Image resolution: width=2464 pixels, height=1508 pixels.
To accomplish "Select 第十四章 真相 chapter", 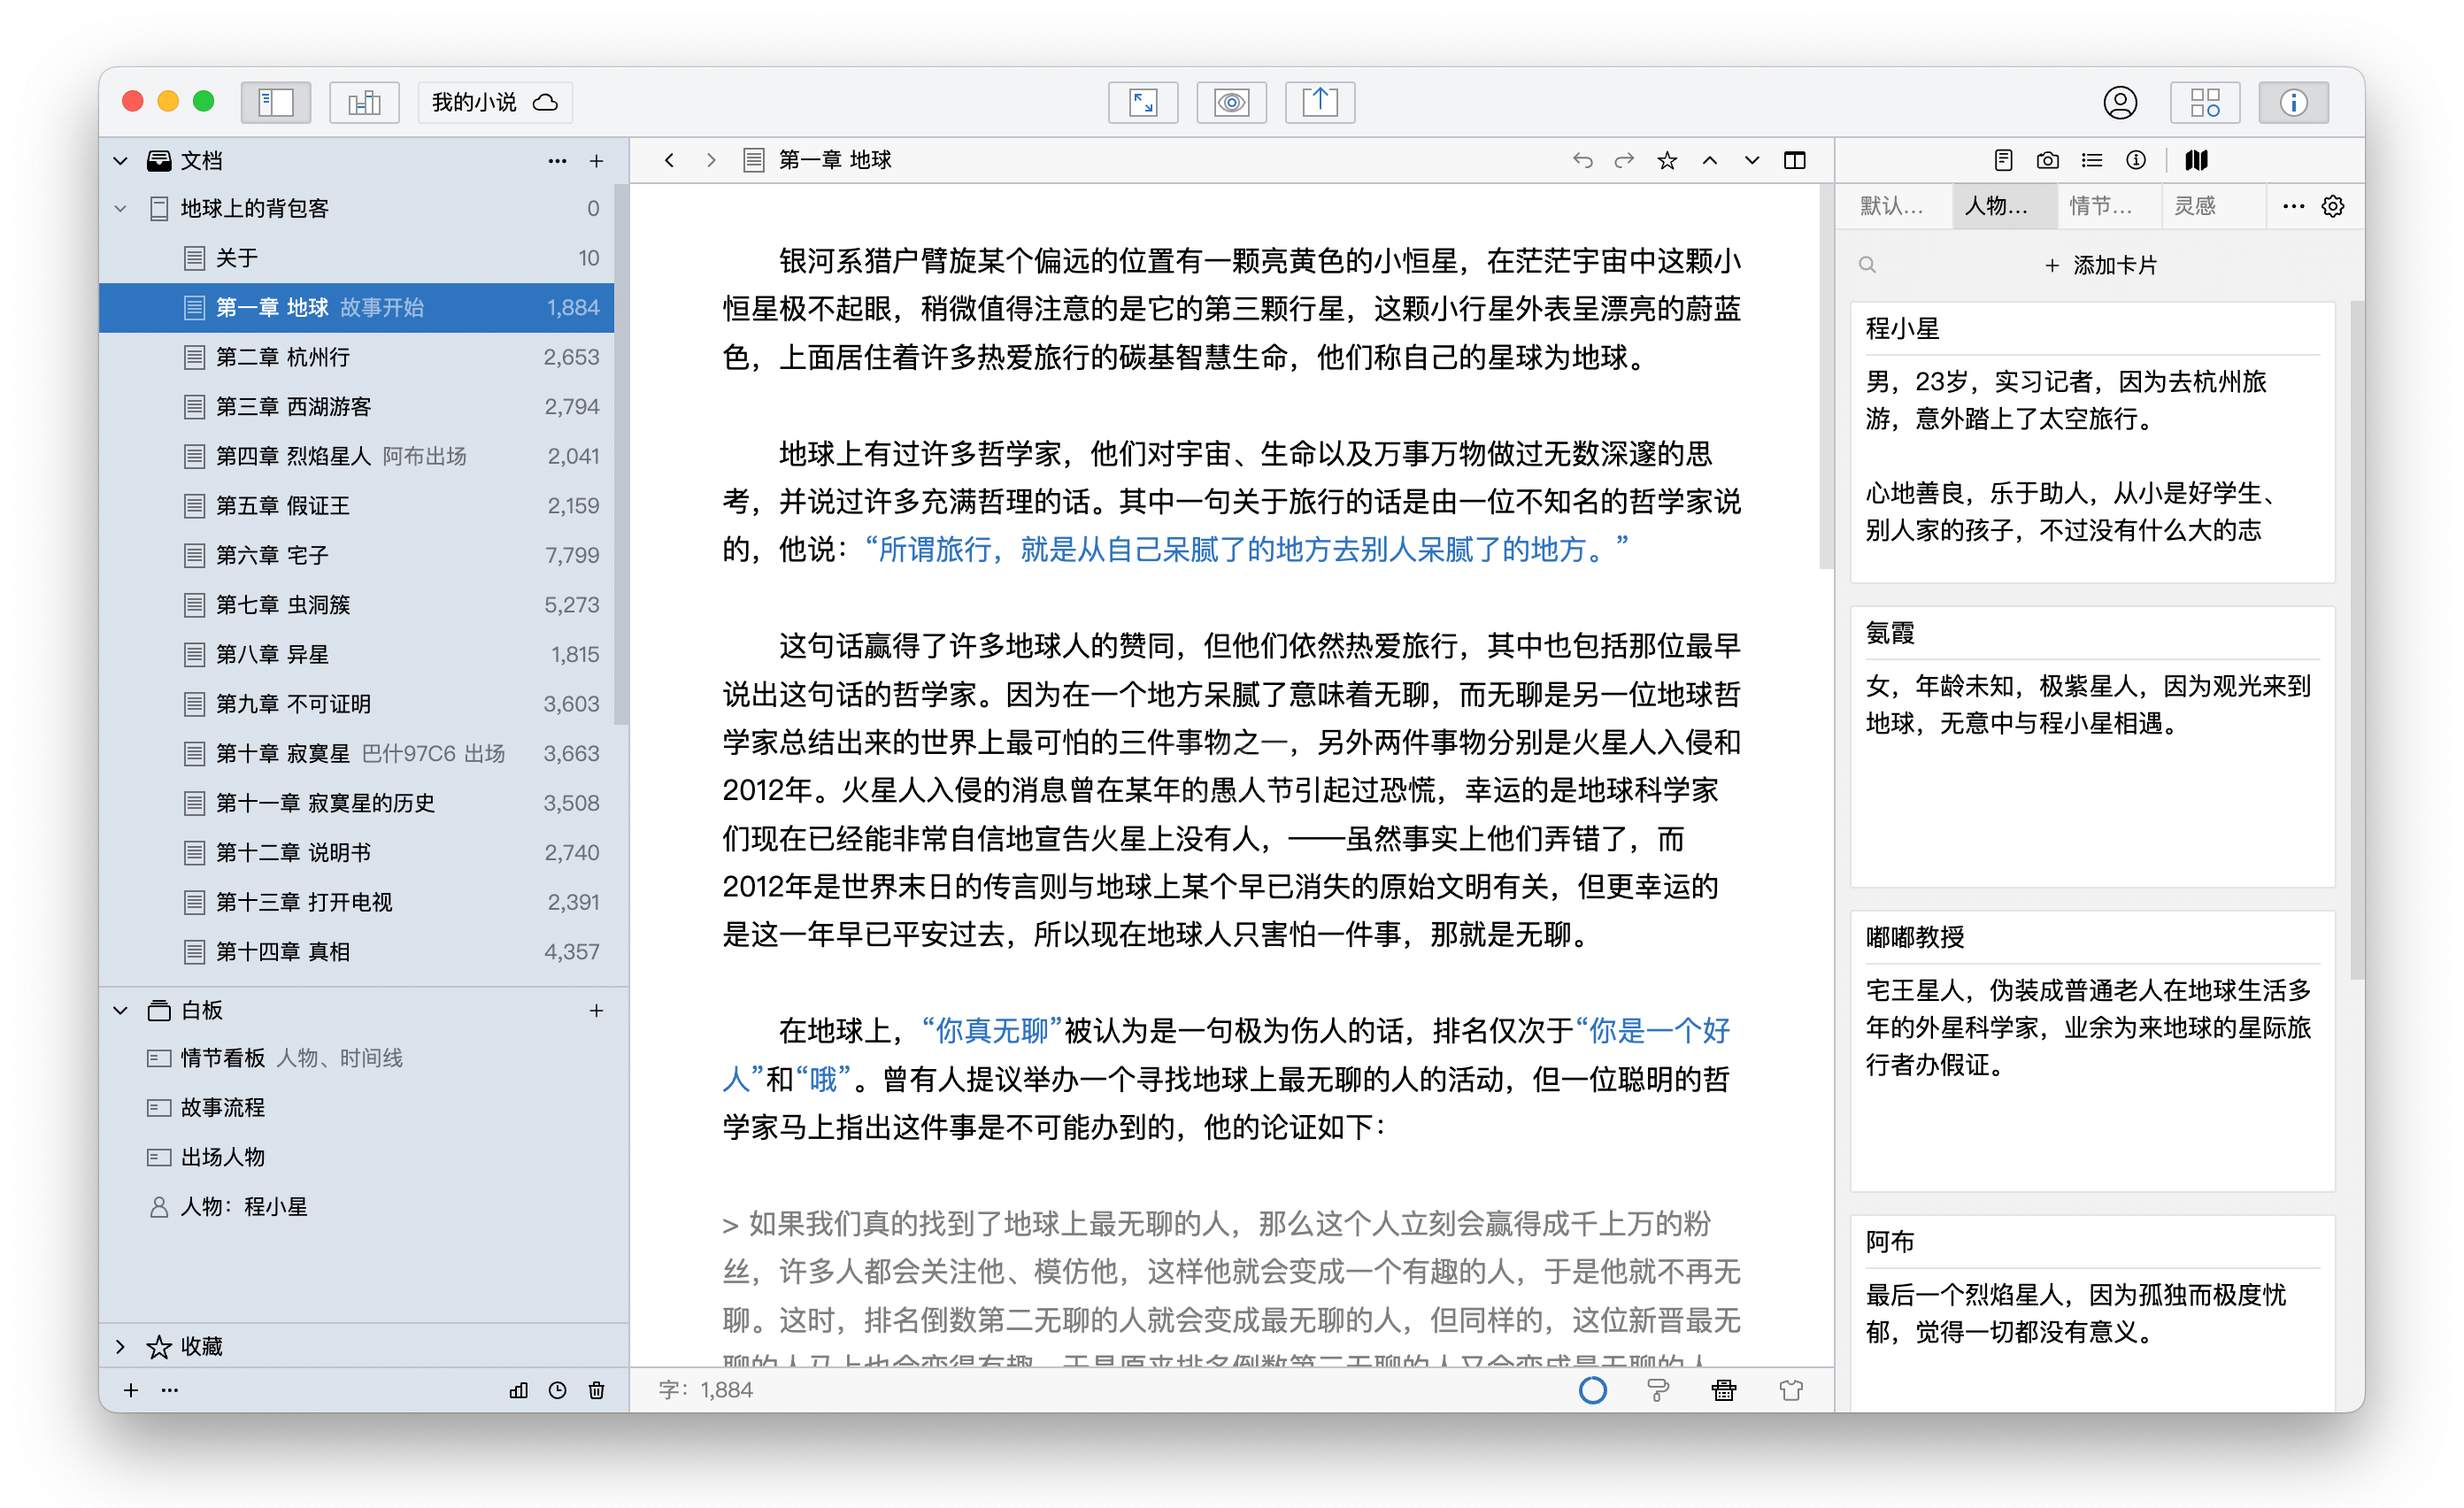I will point(356,951).
